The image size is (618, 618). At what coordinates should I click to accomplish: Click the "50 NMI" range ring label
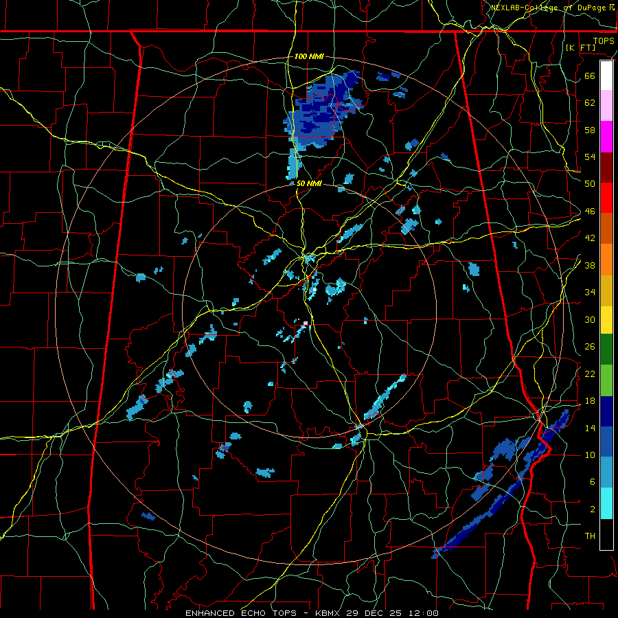[x=309, y=183]
